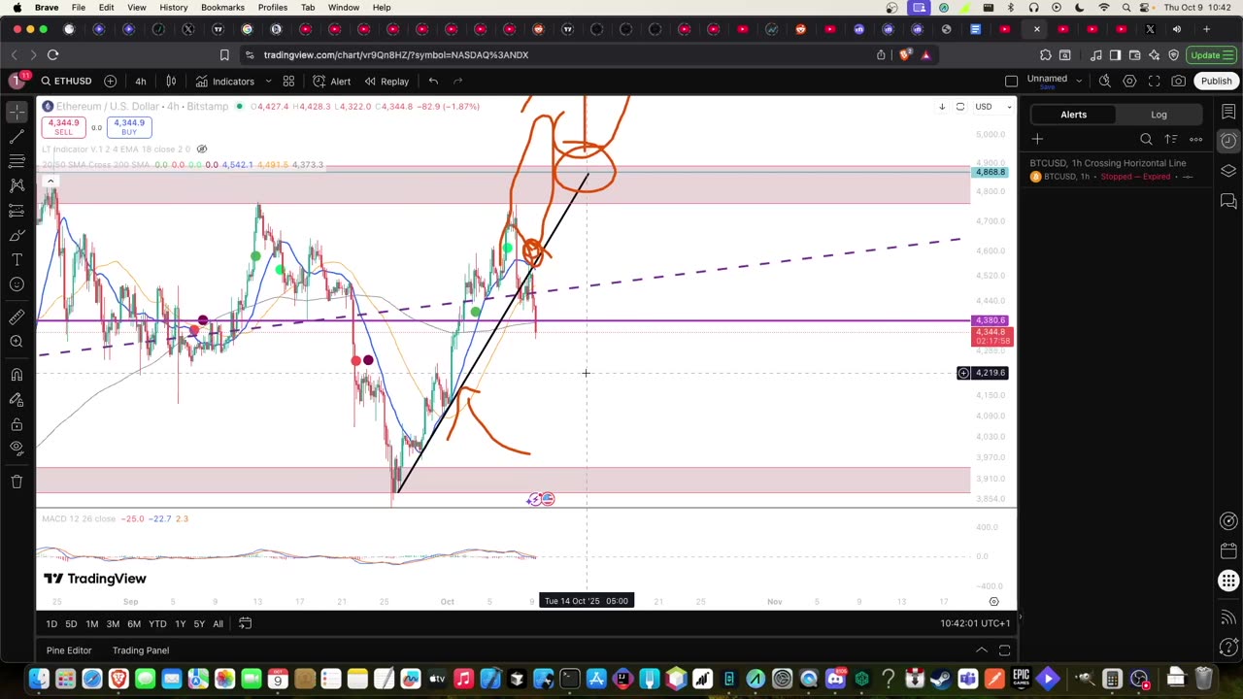Create a new Alert
The image size is (1243, 699).
331,82
